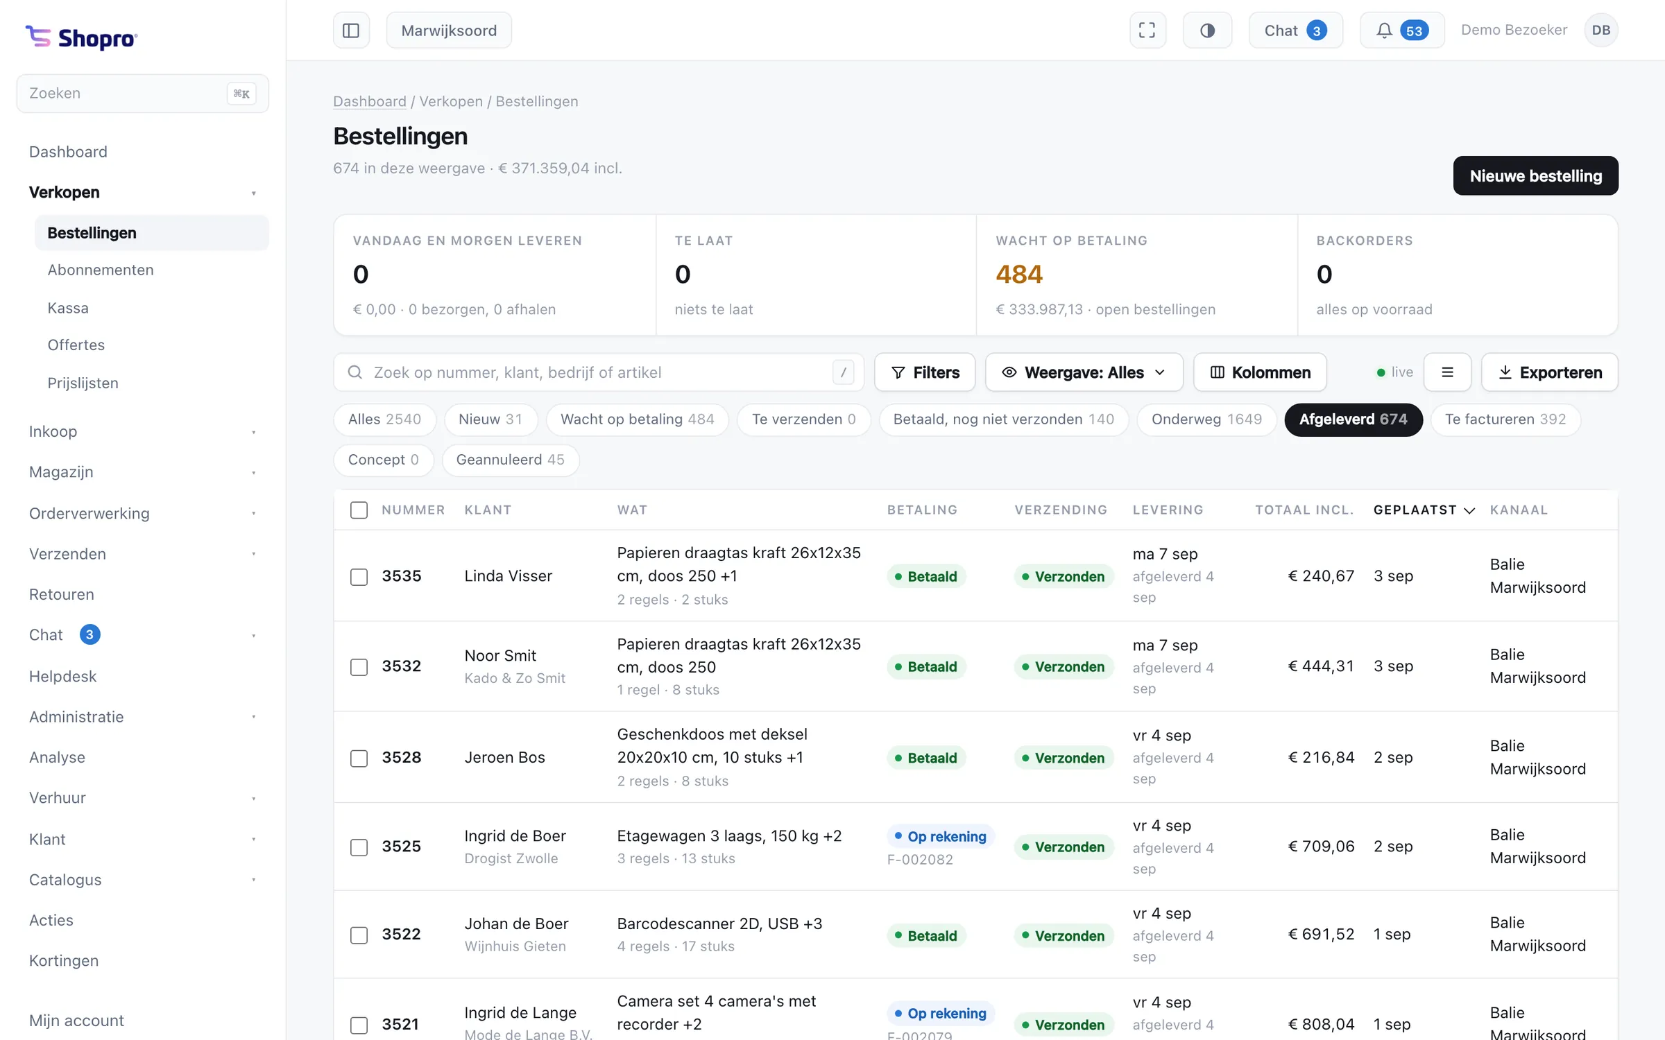
Task: Open the Marwijksoord store selector
Action: pos(449,31)
